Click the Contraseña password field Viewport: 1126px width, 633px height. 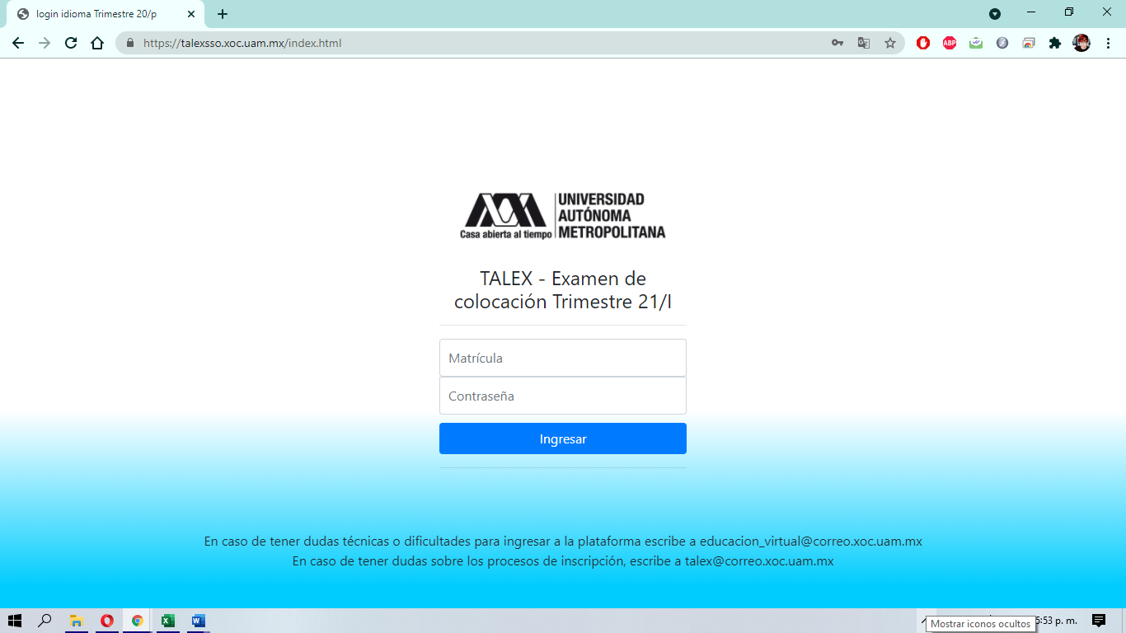coord(562,396)
